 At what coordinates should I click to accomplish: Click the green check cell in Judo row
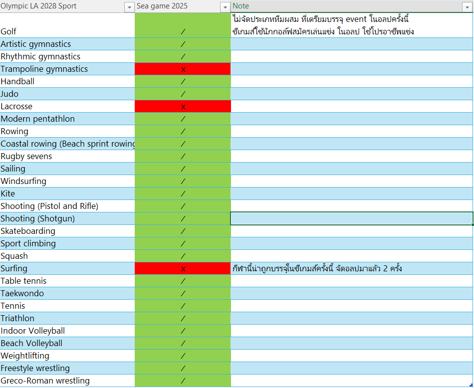(x=183, y=94)
